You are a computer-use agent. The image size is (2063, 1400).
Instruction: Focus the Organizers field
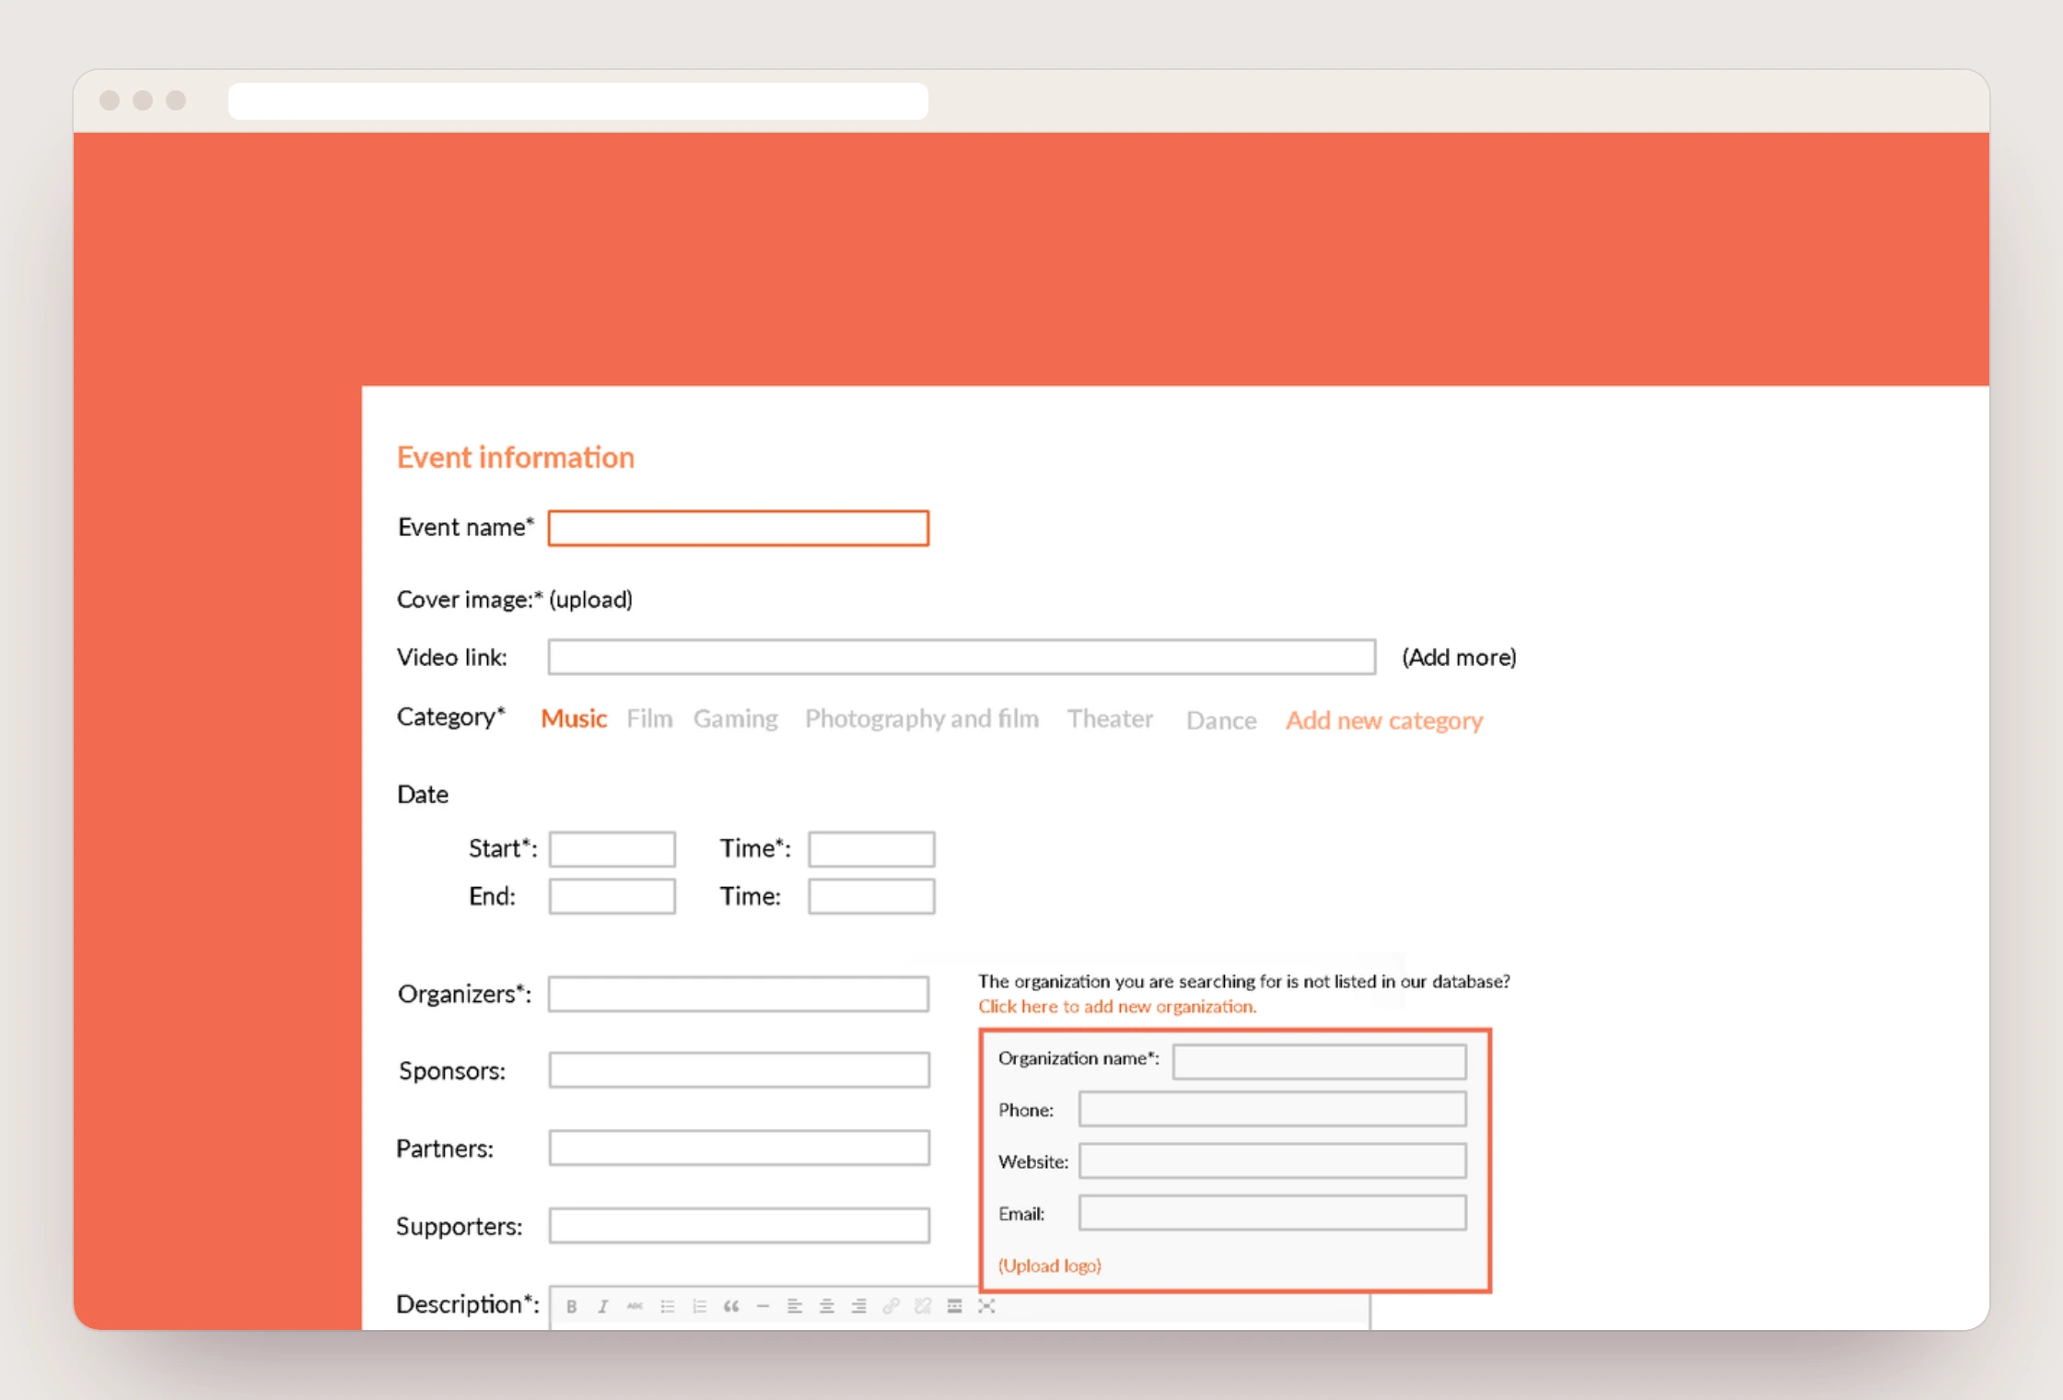(739, 995)
